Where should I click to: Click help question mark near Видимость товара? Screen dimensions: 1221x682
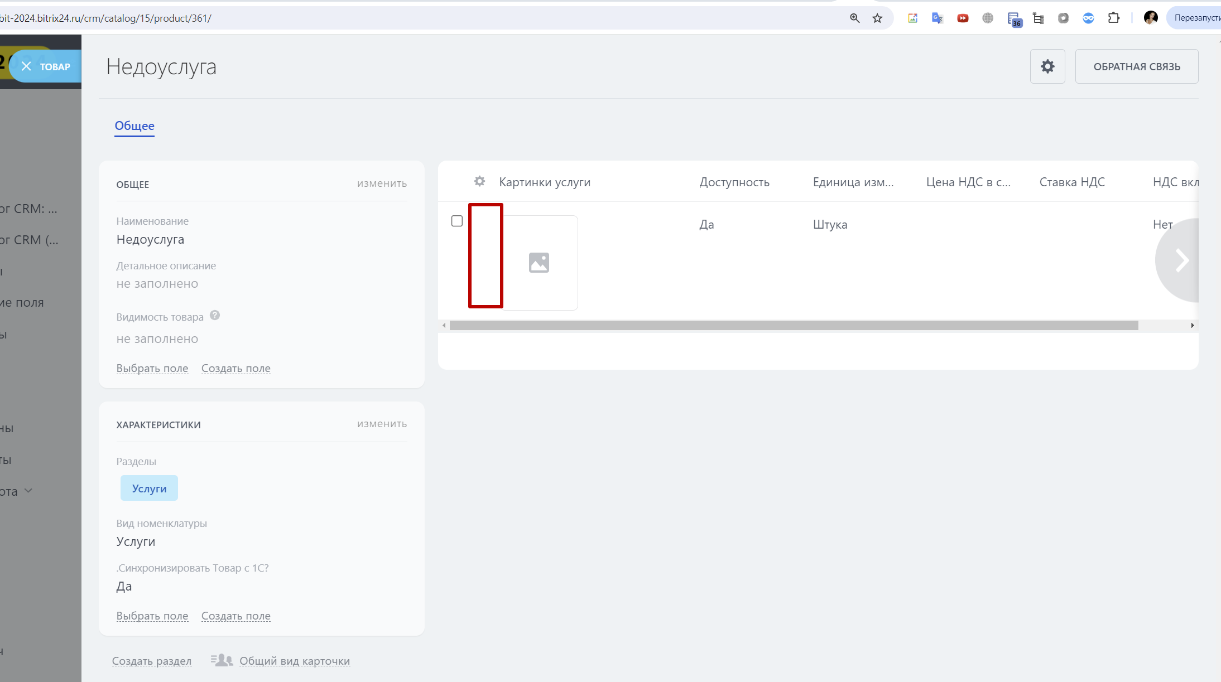pos(215,316)
